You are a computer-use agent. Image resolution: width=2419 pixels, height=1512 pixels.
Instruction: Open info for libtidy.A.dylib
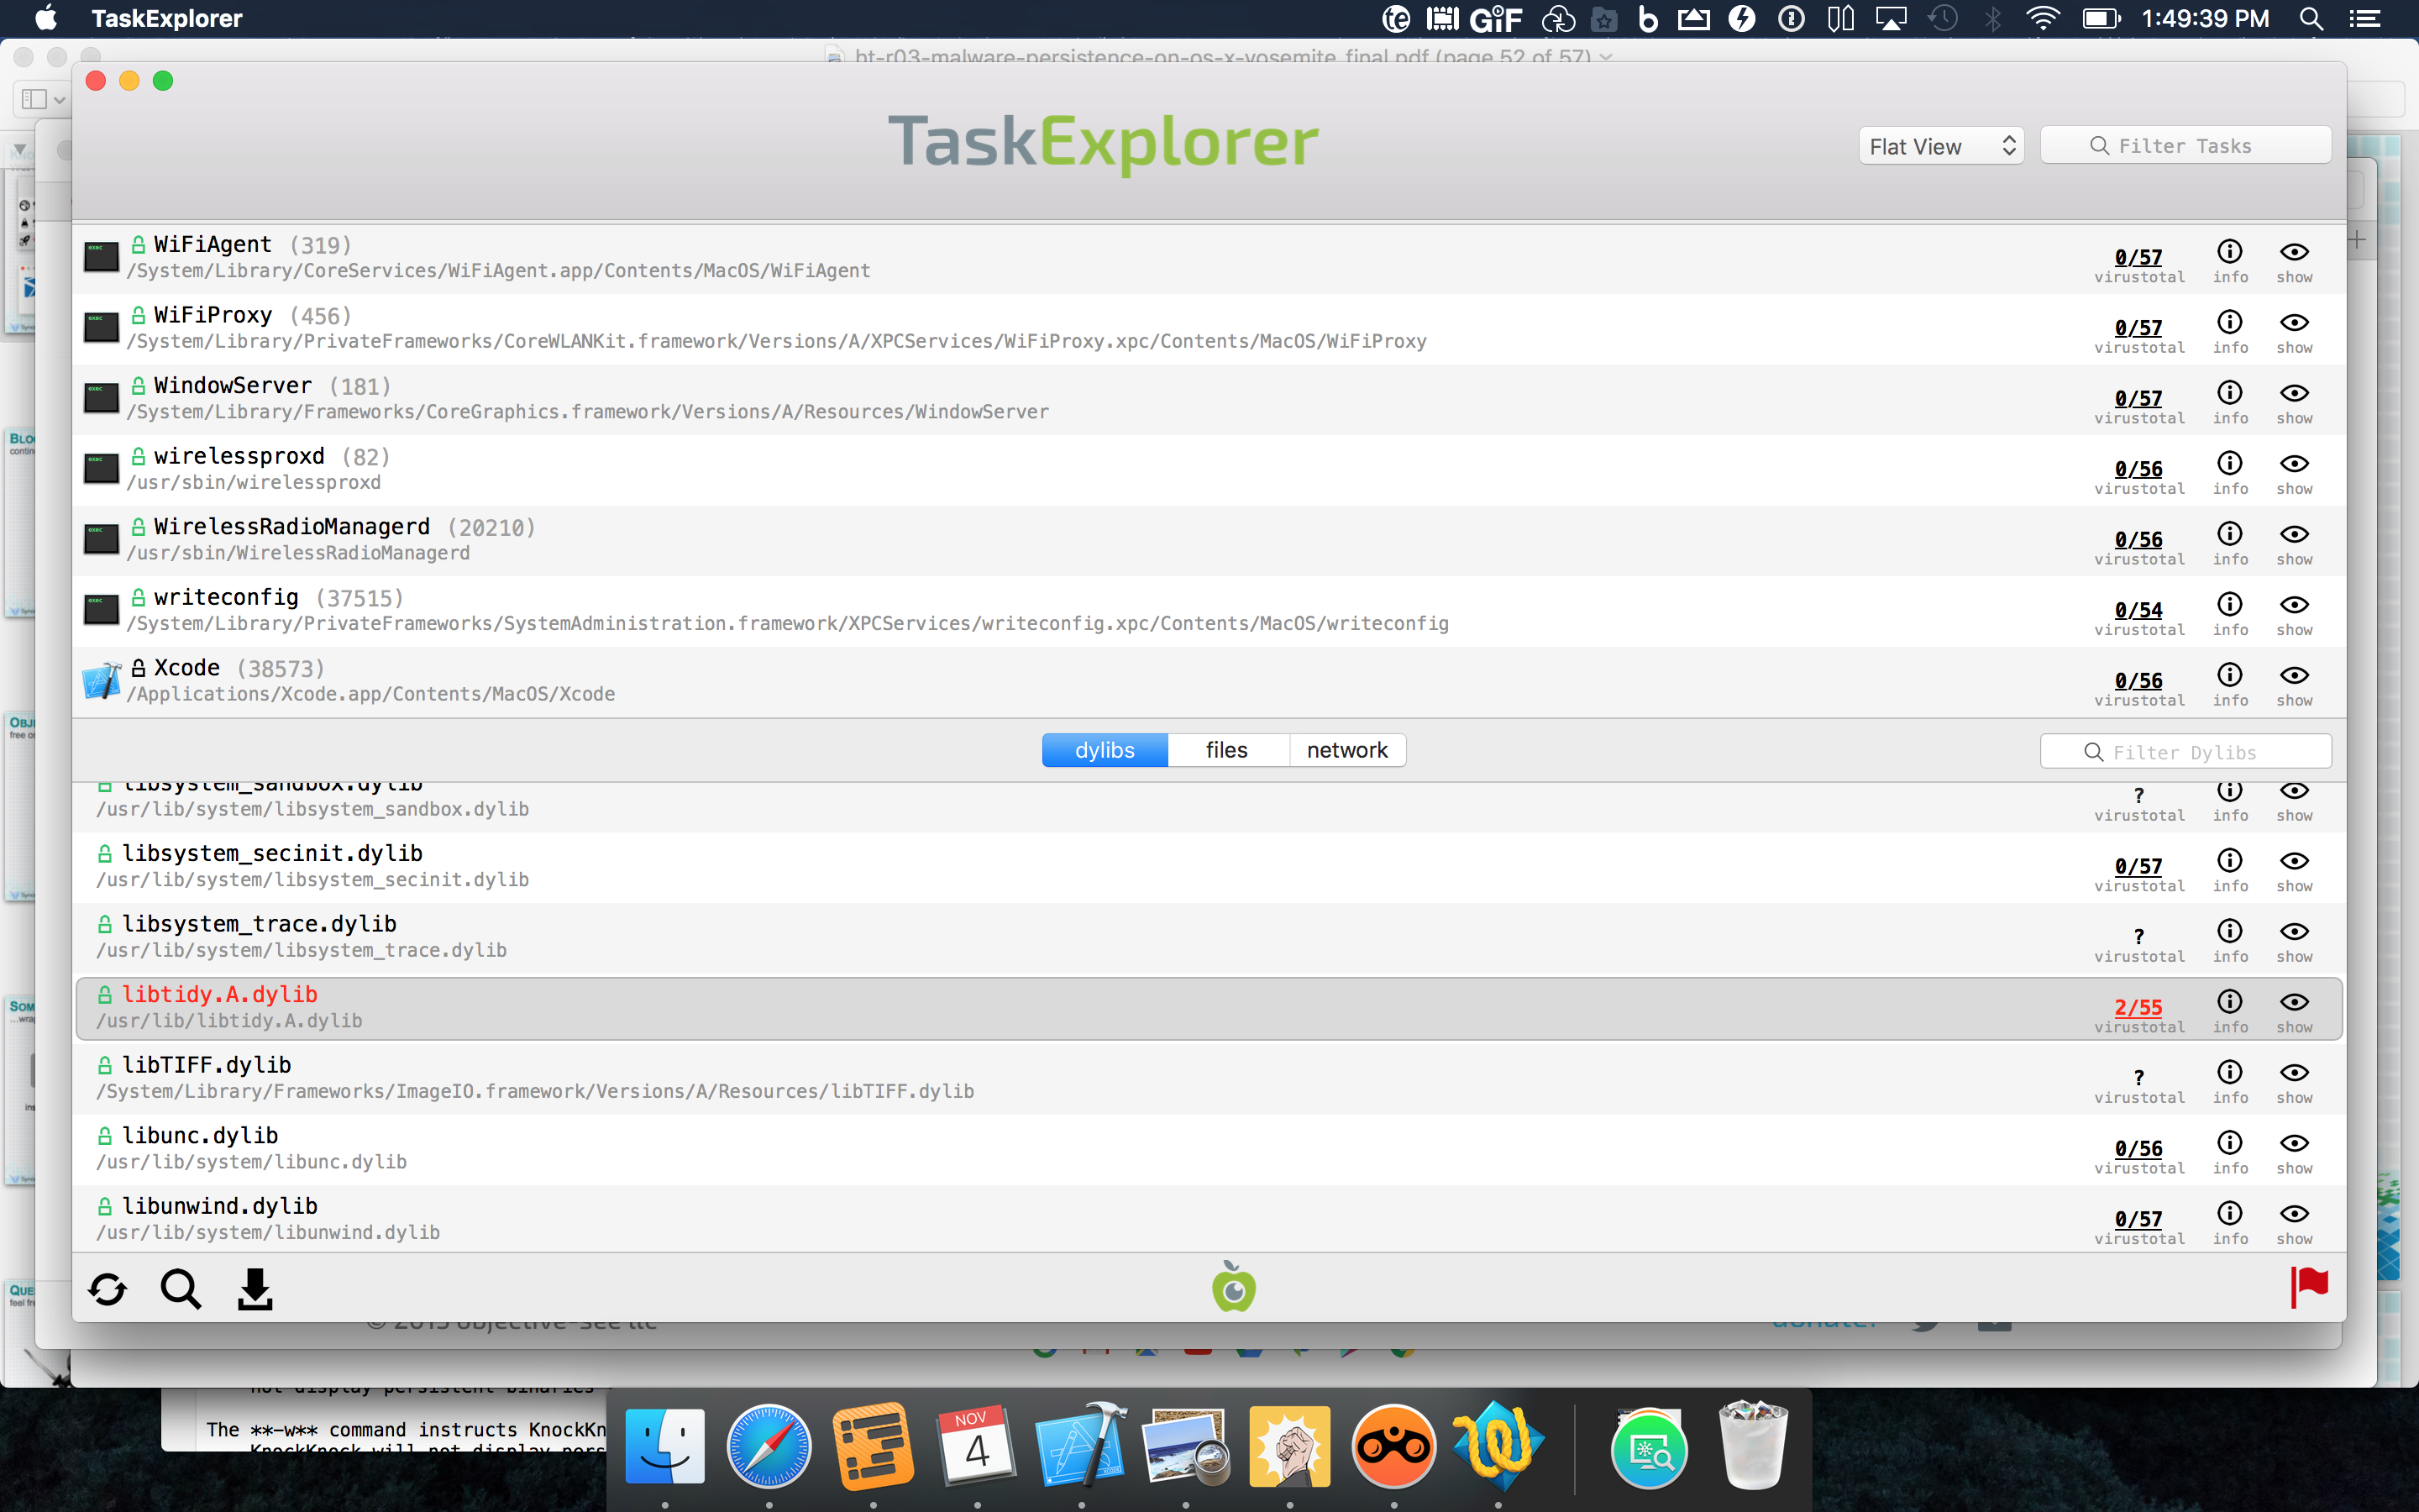click(2229, 1003)
